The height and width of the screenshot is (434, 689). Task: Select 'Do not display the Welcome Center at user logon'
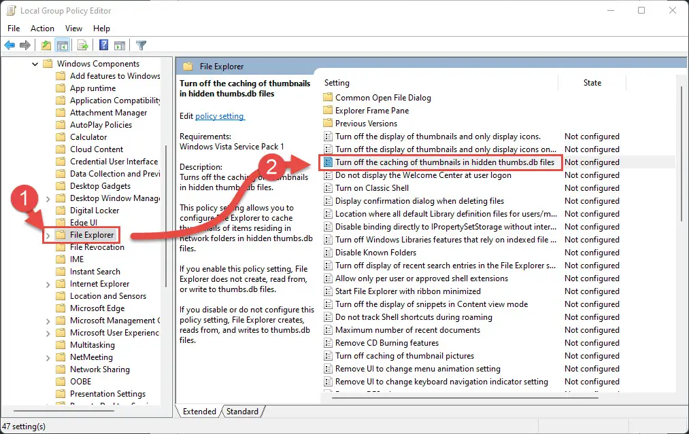[423, 175]
